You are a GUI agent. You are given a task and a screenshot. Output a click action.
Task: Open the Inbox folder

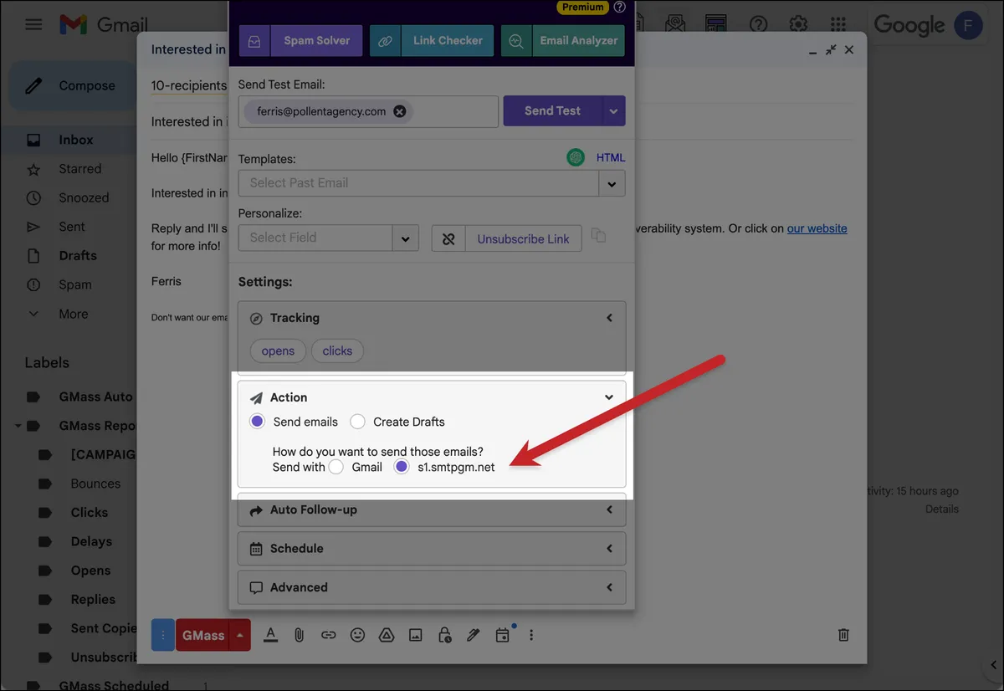click(75, 140)
